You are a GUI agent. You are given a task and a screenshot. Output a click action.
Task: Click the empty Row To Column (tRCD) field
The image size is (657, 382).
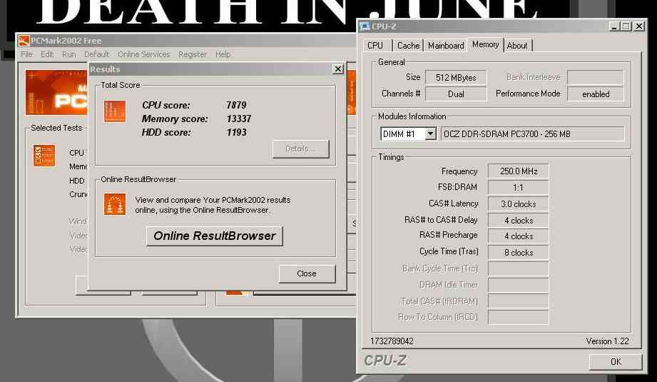(x=519, y=317)
